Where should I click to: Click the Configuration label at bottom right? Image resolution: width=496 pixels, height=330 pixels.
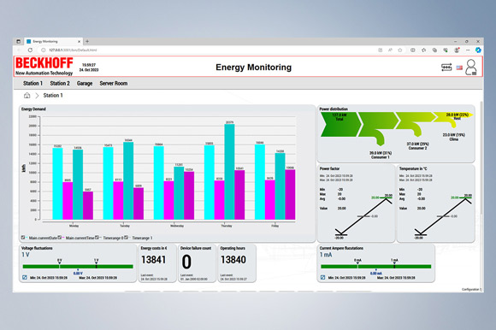pyautogui.click(x=471, y=290)
